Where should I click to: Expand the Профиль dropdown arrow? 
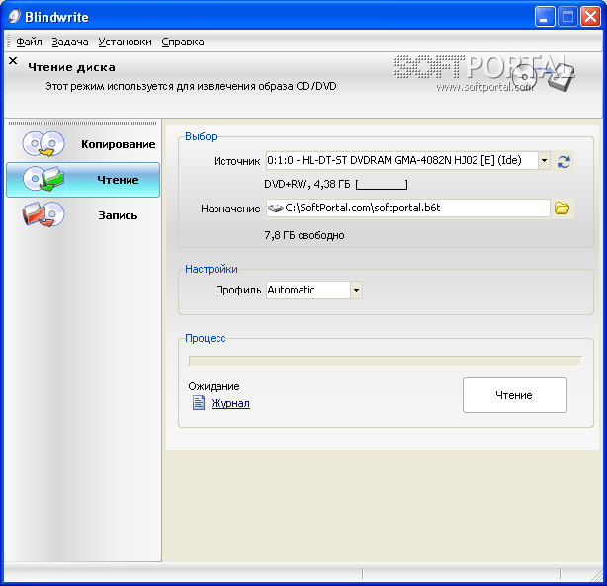coord(356,290)
